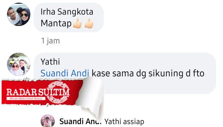Image resolution: width=223 pixels, height=127 pixels.
Task: Click the word "sikuning" in Yathi's comment
Action: point(166,74)
